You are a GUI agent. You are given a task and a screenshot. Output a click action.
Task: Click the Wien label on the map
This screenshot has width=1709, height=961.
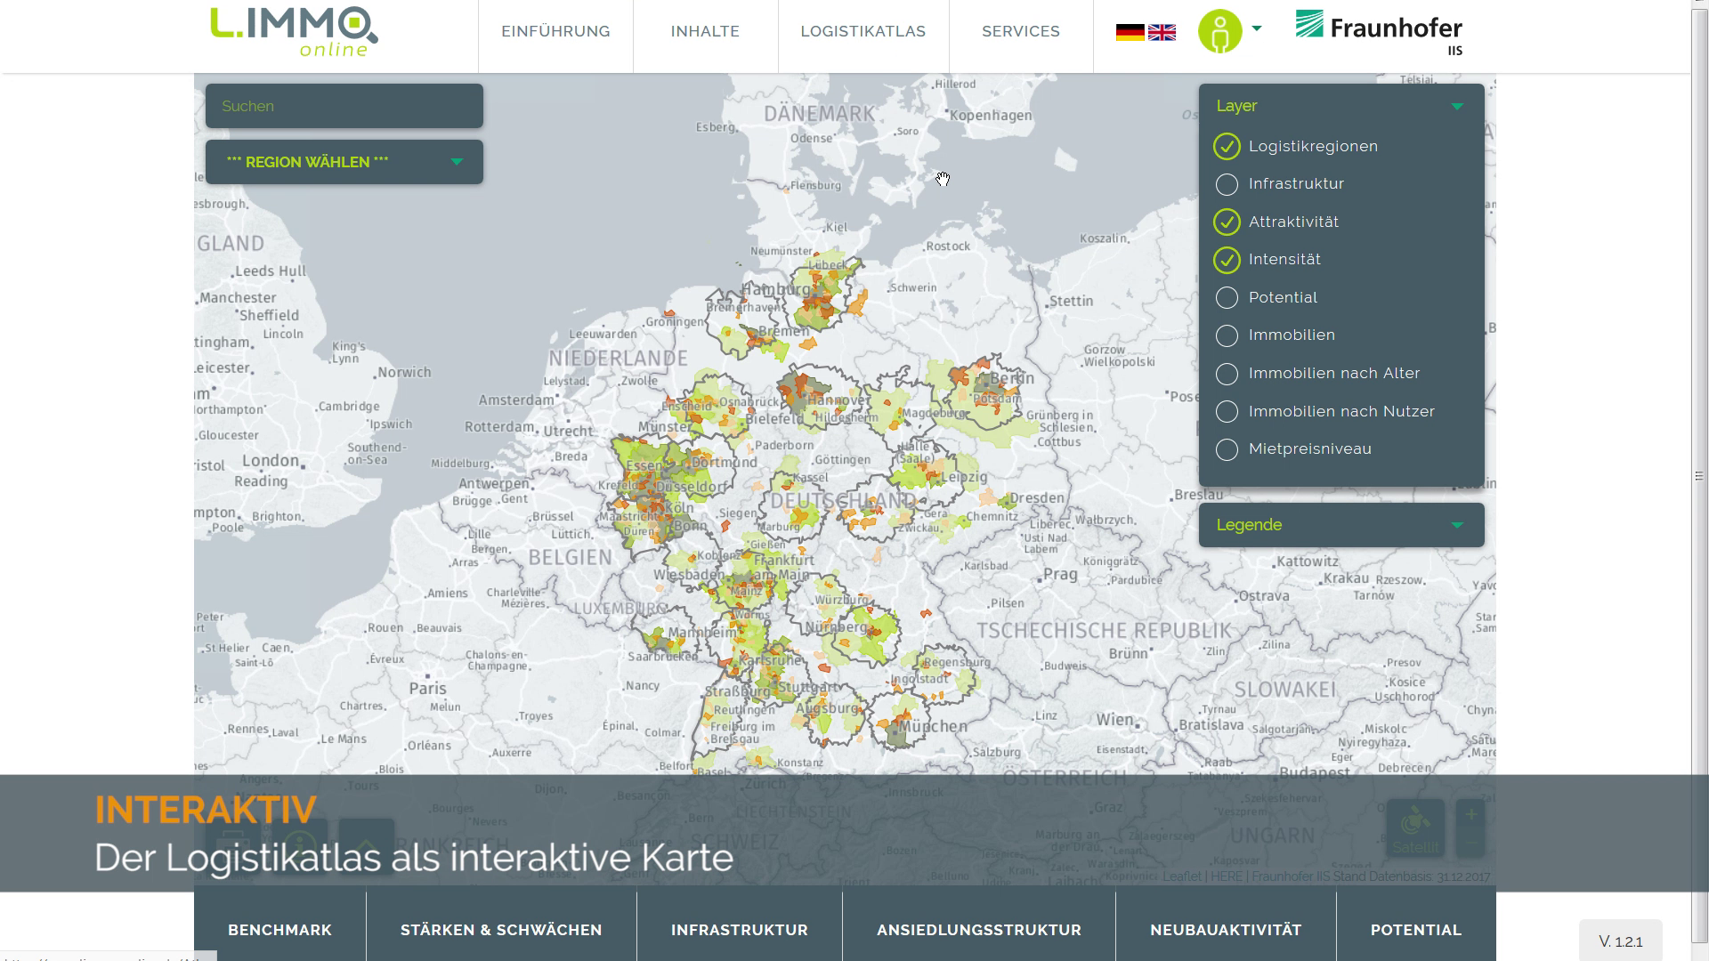tap(1115, 720)
